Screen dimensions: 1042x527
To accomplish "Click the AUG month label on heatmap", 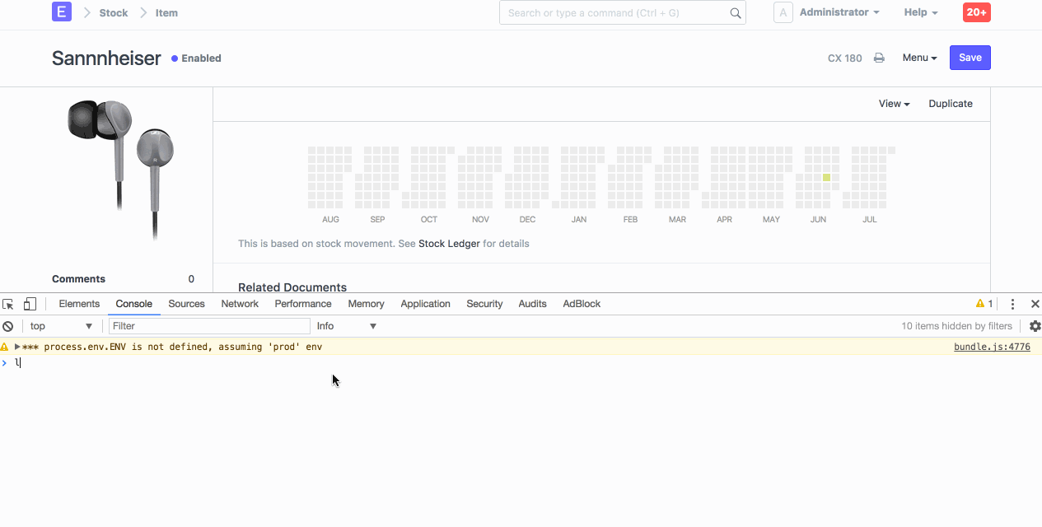I will (x=330, y=220).
